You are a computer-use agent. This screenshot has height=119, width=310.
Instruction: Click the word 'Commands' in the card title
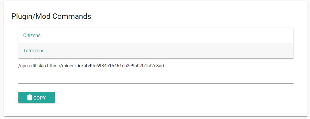pyautogui.click(x=72, y=16)
